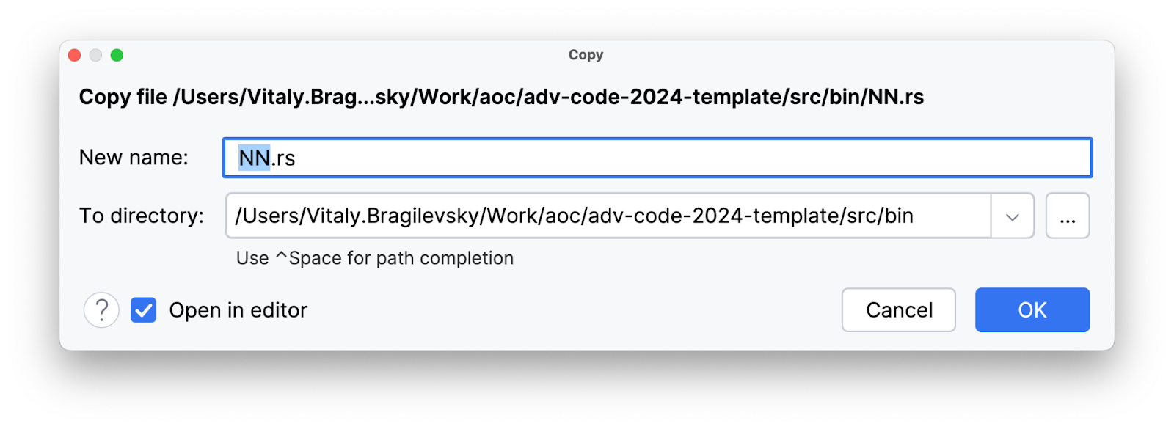Viewport: 1174px width, 429px height.
Task: Uncheck the Open in editor checkbox
Action: (144, 310)
